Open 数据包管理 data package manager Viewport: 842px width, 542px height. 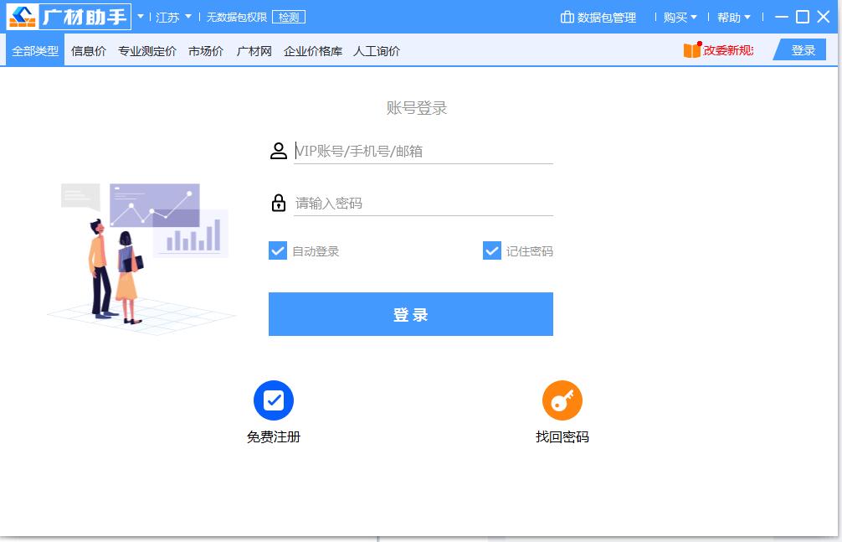pyautogui.click(x=599, y=17)
